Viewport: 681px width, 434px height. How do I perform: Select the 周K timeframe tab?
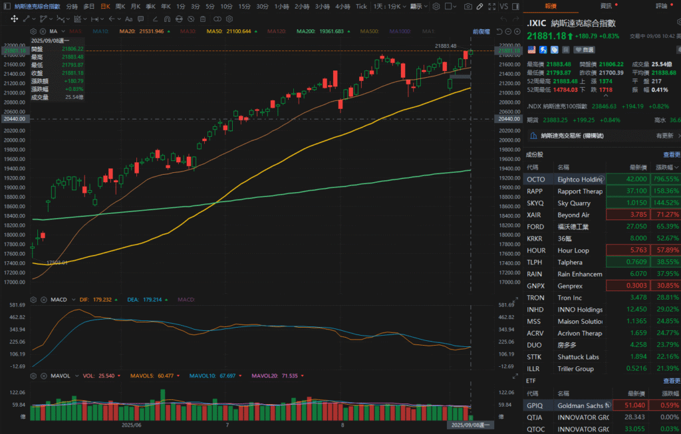click(120, 6)
